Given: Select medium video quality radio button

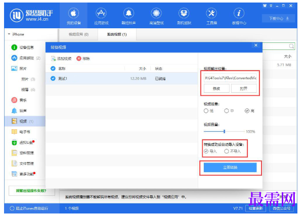Looking at the screenshot, I should tap(227, 111).
